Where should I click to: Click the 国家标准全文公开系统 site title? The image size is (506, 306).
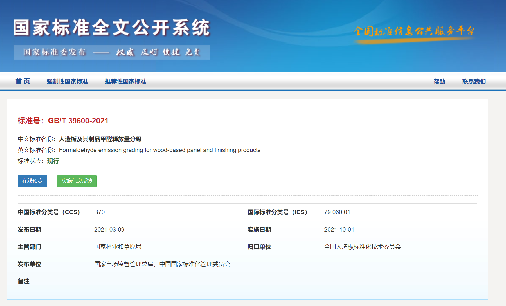pyautogui.click(x=112, y=28)
